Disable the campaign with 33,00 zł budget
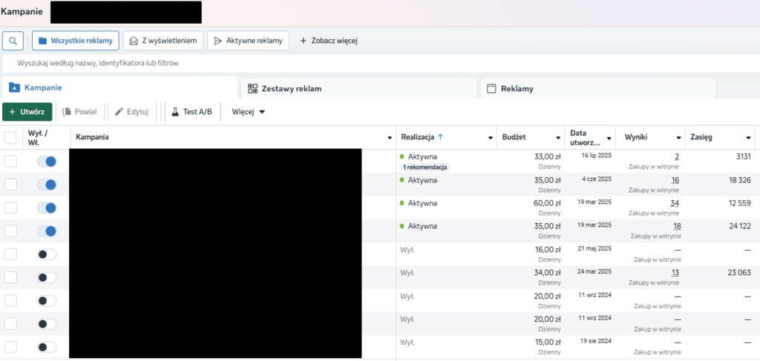760x361 pixels. coord(47,162)
